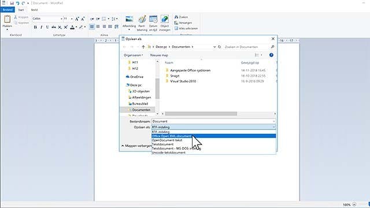Toggle strikethrough formatting
The width and height of the screenshot is (370, 208).
tap(54, 27)
